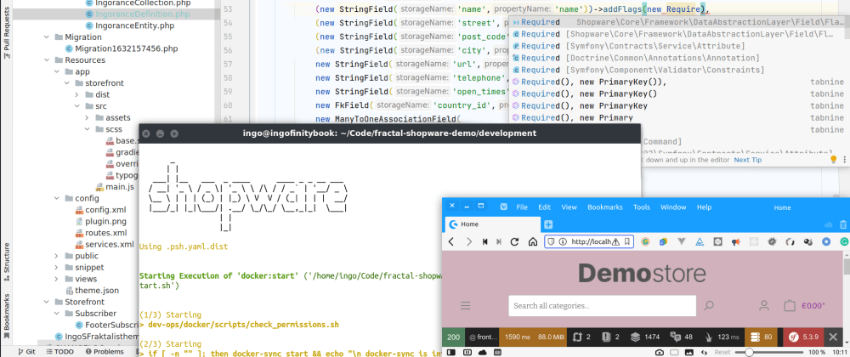Image resolution: width=850 pixels, height=357 pixels.
Task: Capture page with browser camera icon
Action: coord(660,352)
